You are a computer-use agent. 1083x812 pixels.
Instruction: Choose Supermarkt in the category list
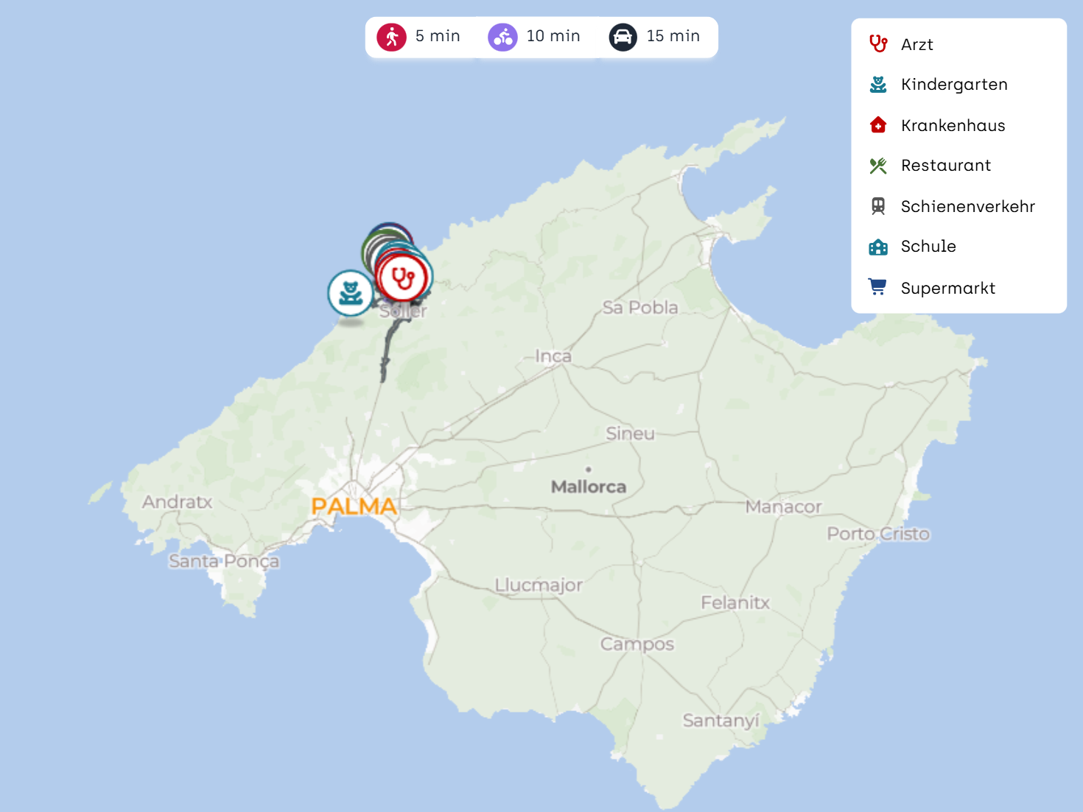[x=947, y=288]
